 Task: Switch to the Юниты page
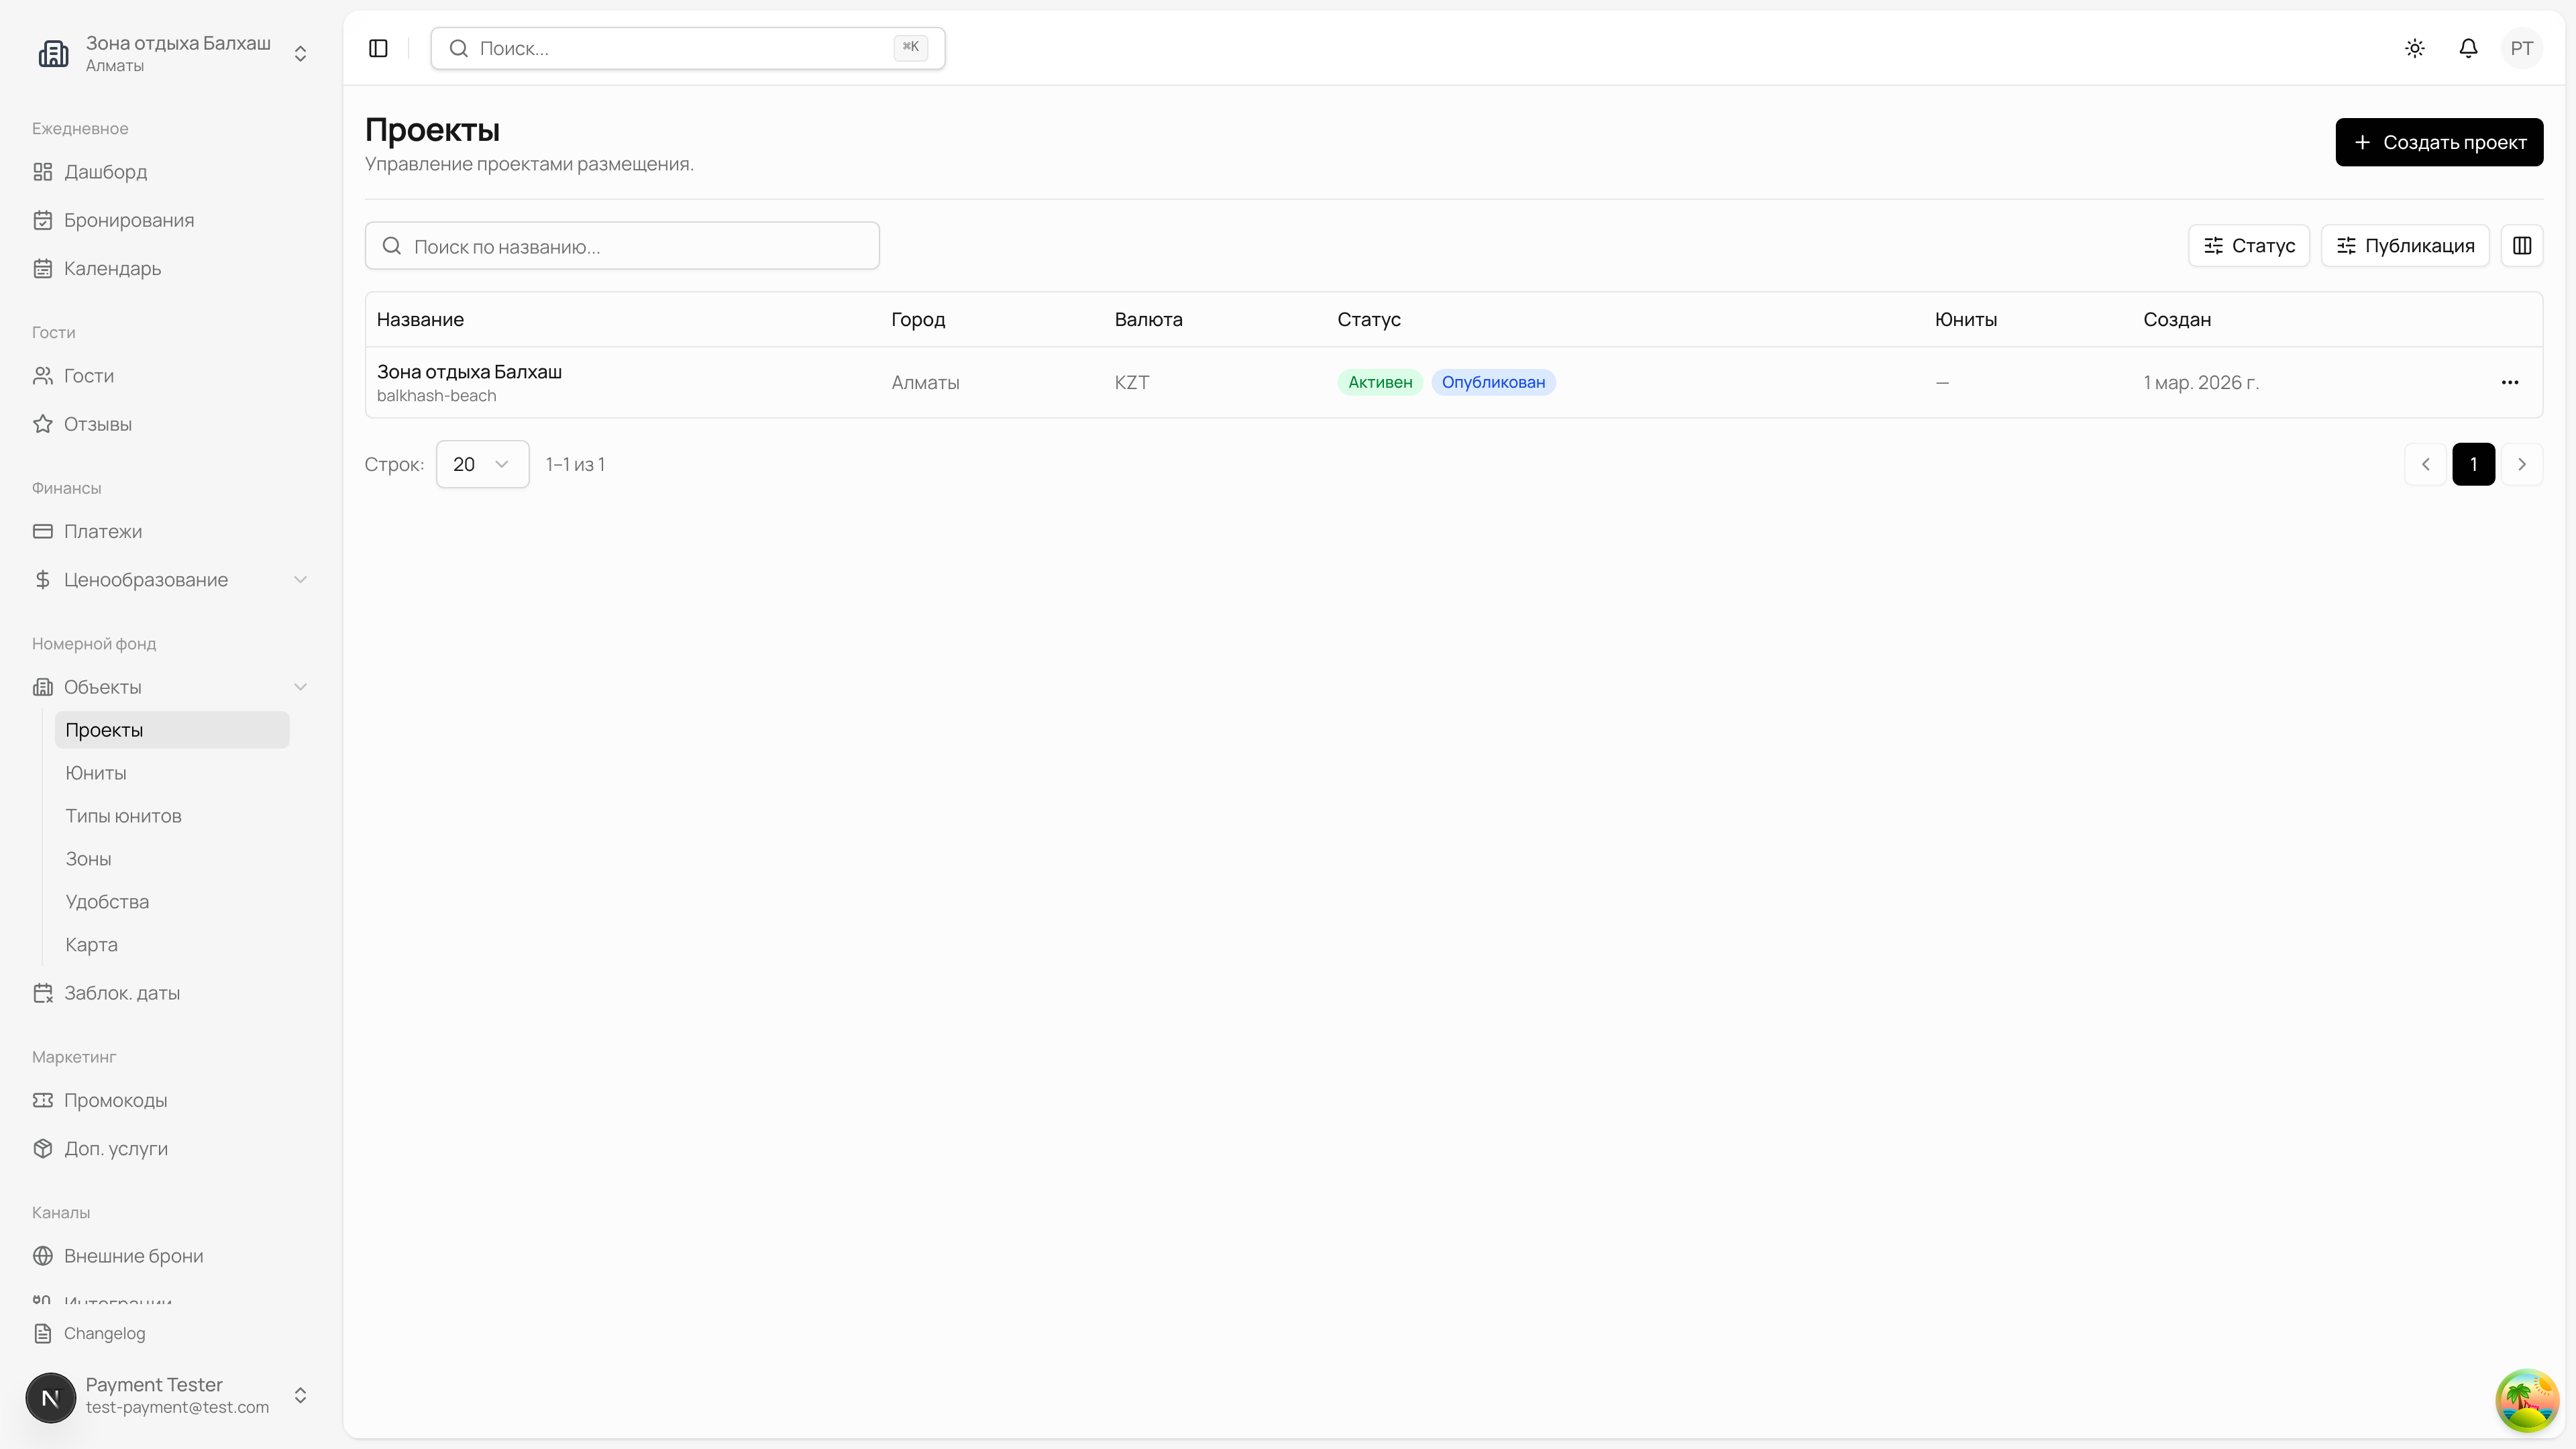tap(94, 772)
